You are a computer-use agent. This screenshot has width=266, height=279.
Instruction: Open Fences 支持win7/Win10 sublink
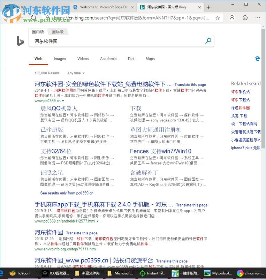(x=161, y=151)
